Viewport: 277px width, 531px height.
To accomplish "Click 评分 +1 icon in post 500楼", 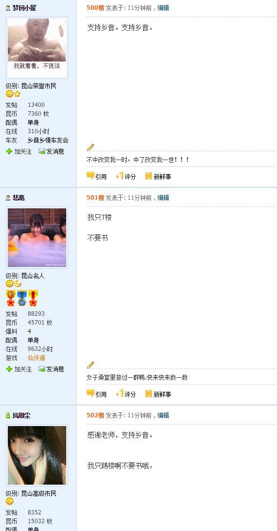I will pos(119,176).
